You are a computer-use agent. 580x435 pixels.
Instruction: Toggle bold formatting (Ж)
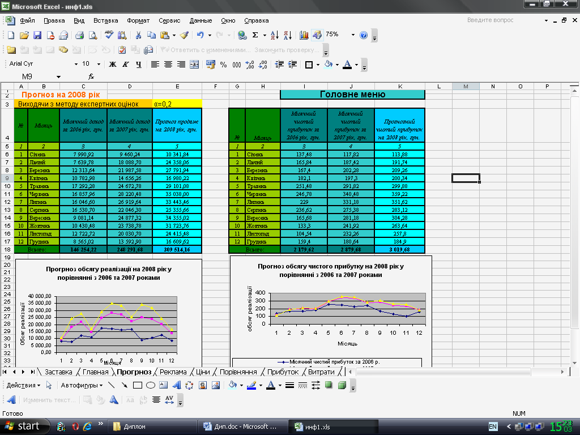[x=113, y=65]
